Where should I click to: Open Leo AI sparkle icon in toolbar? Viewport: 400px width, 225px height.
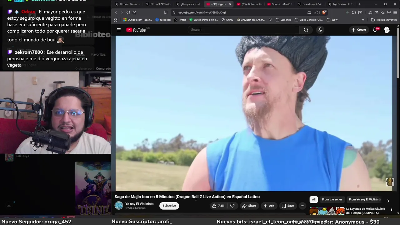pyautogui.click(x=382, y=12)
